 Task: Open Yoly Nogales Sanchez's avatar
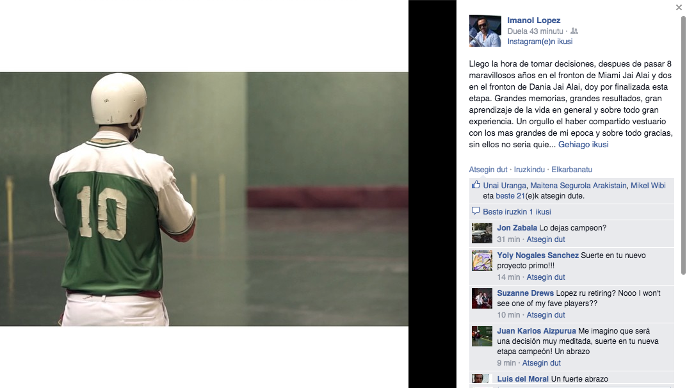[x=482, y=261]
